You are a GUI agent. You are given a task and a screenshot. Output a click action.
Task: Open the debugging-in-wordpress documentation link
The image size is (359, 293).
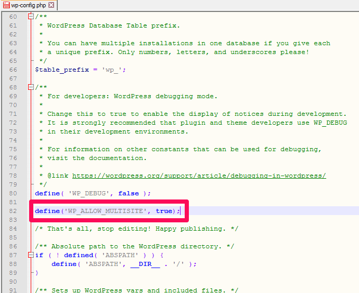coord(199,176)
